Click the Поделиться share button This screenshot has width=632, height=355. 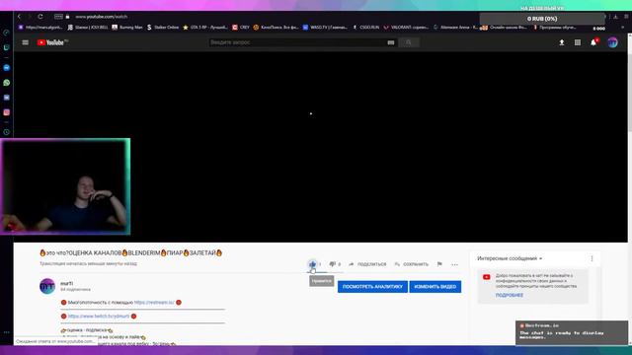click(367, 264)
